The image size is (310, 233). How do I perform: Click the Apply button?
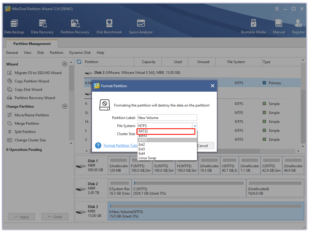(x=22, y=217)
